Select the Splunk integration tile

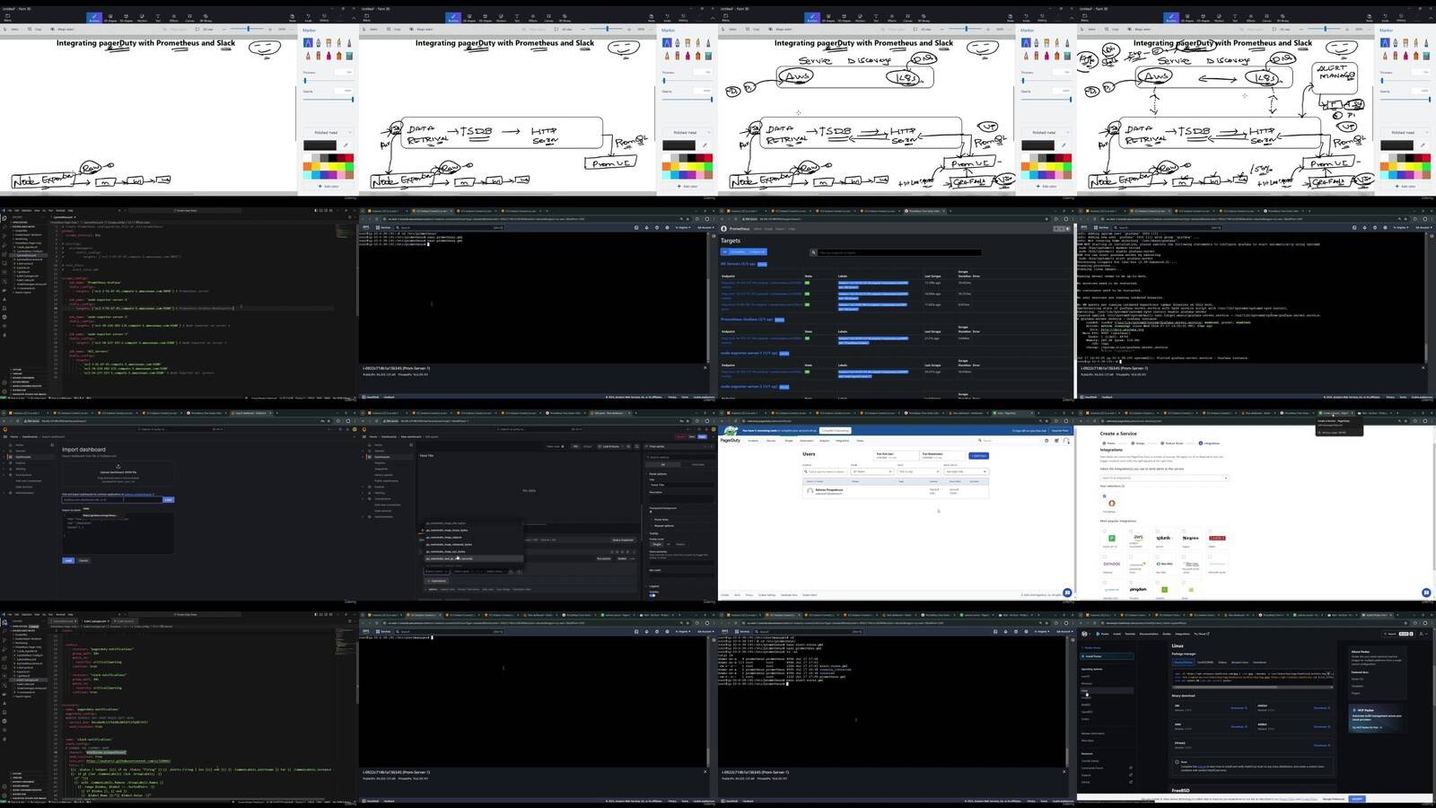click(1164, 540)
